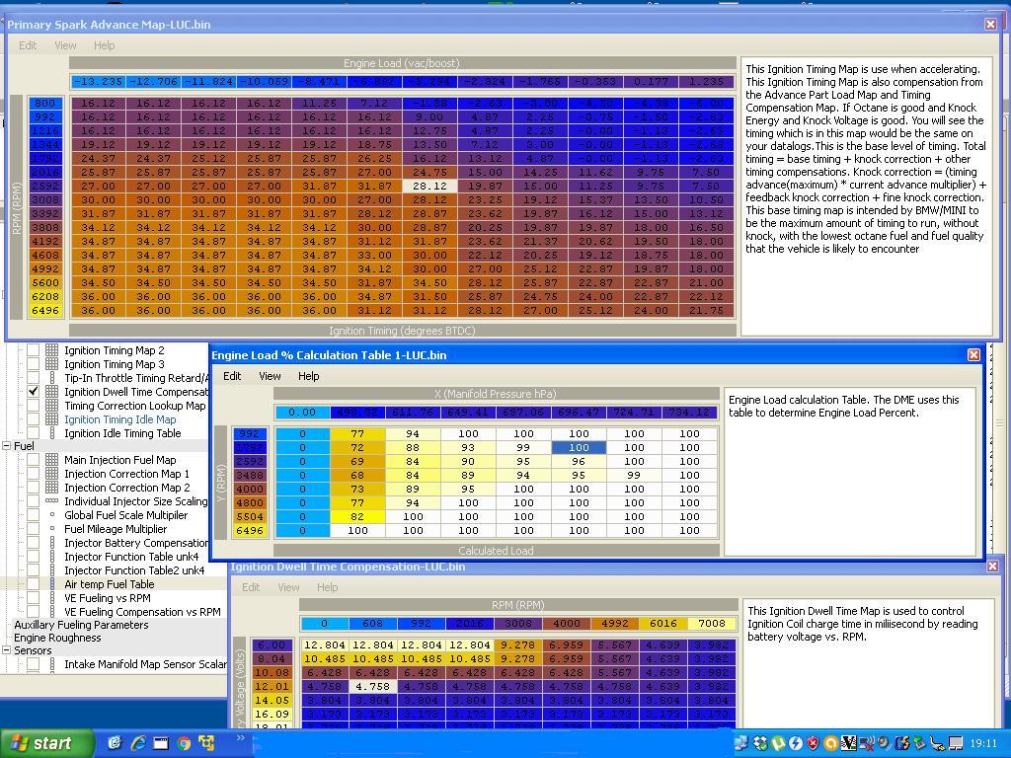Viewport: 1011px width, 758px height.
Task: Open Edit menu in Engine Load Calculation window
Action: (232, 376)
